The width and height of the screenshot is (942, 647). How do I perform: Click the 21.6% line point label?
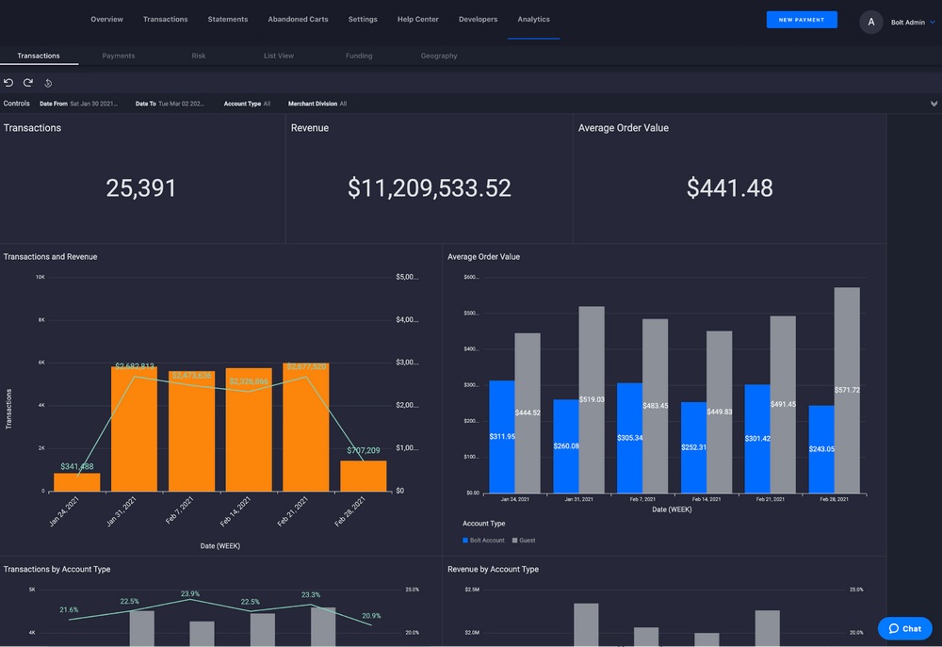(69, 609)
